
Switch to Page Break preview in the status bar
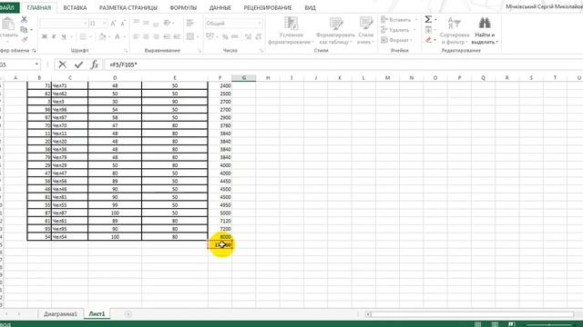point(512,324)
